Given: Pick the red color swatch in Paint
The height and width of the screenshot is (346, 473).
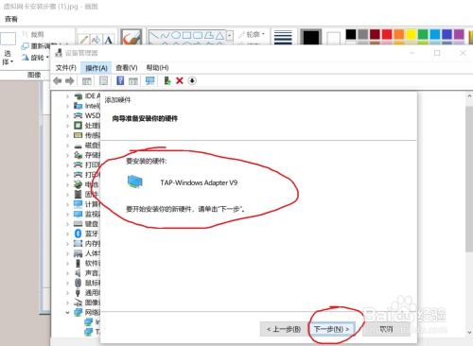Looking at the screenshot, I should (x=387, y=34).
